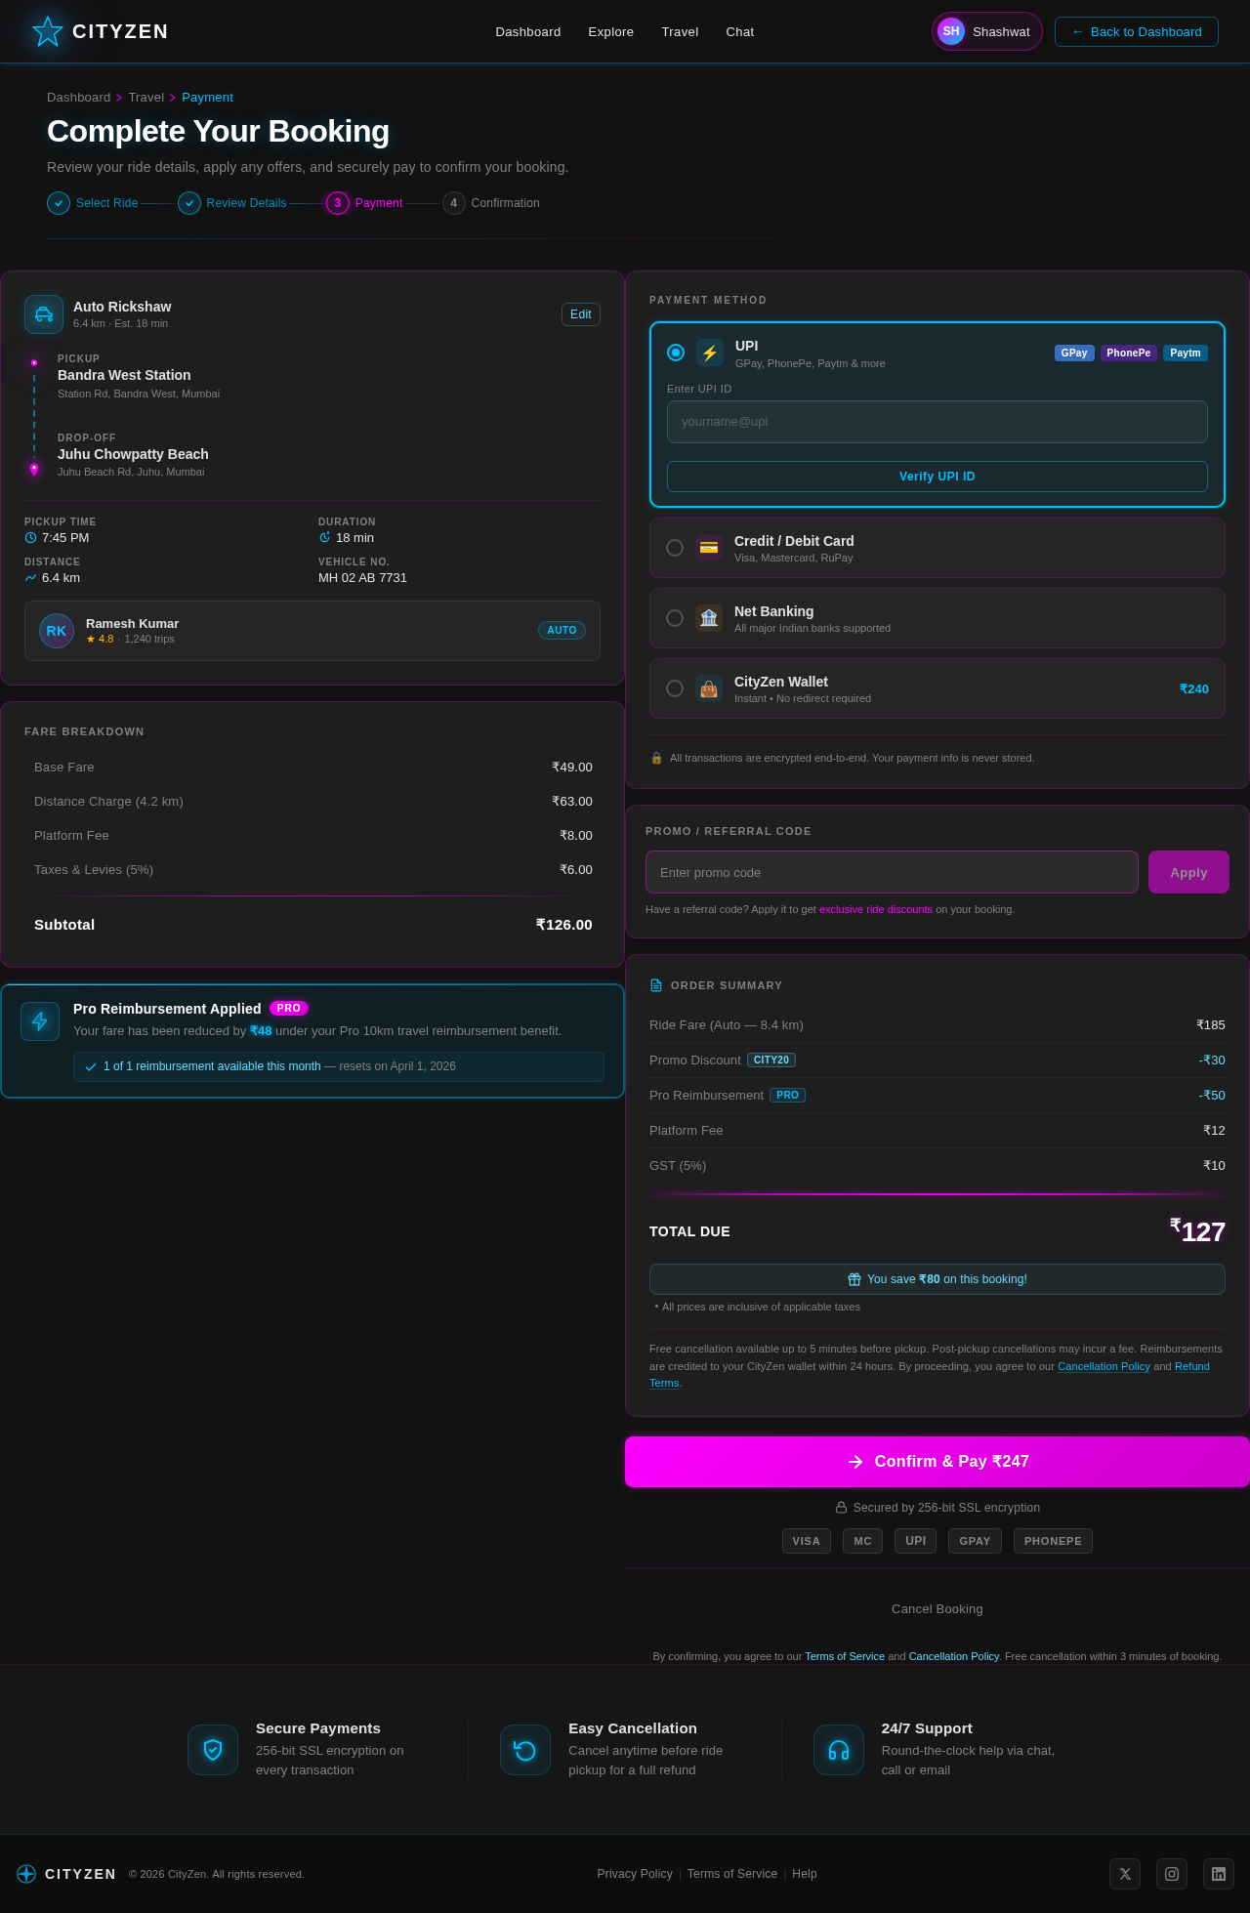Click the Net Banking bank icon

tap(709, 618)
